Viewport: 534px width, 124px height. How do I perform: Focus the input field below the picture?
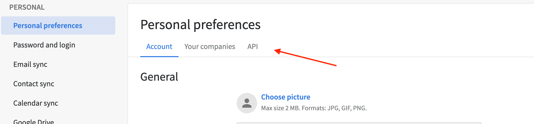coord(359,123)
